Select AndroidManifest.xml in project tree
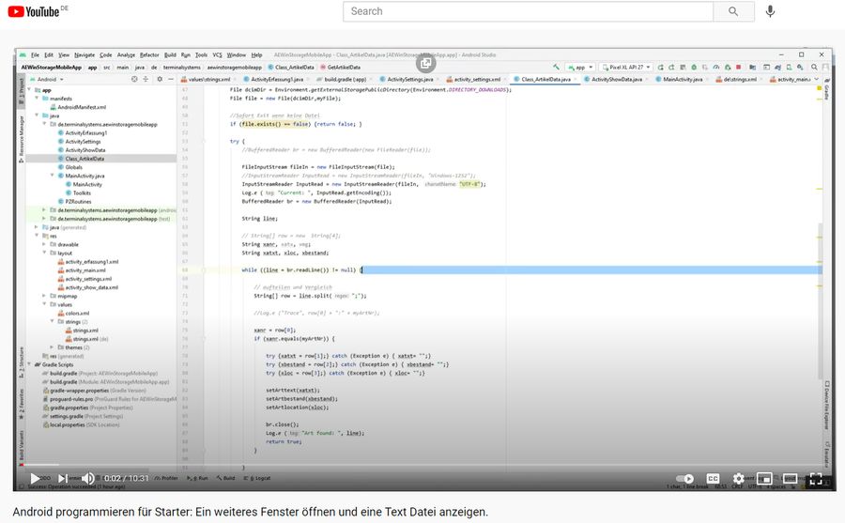 click(82, 107)
